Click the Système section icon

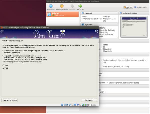(83, 25)
